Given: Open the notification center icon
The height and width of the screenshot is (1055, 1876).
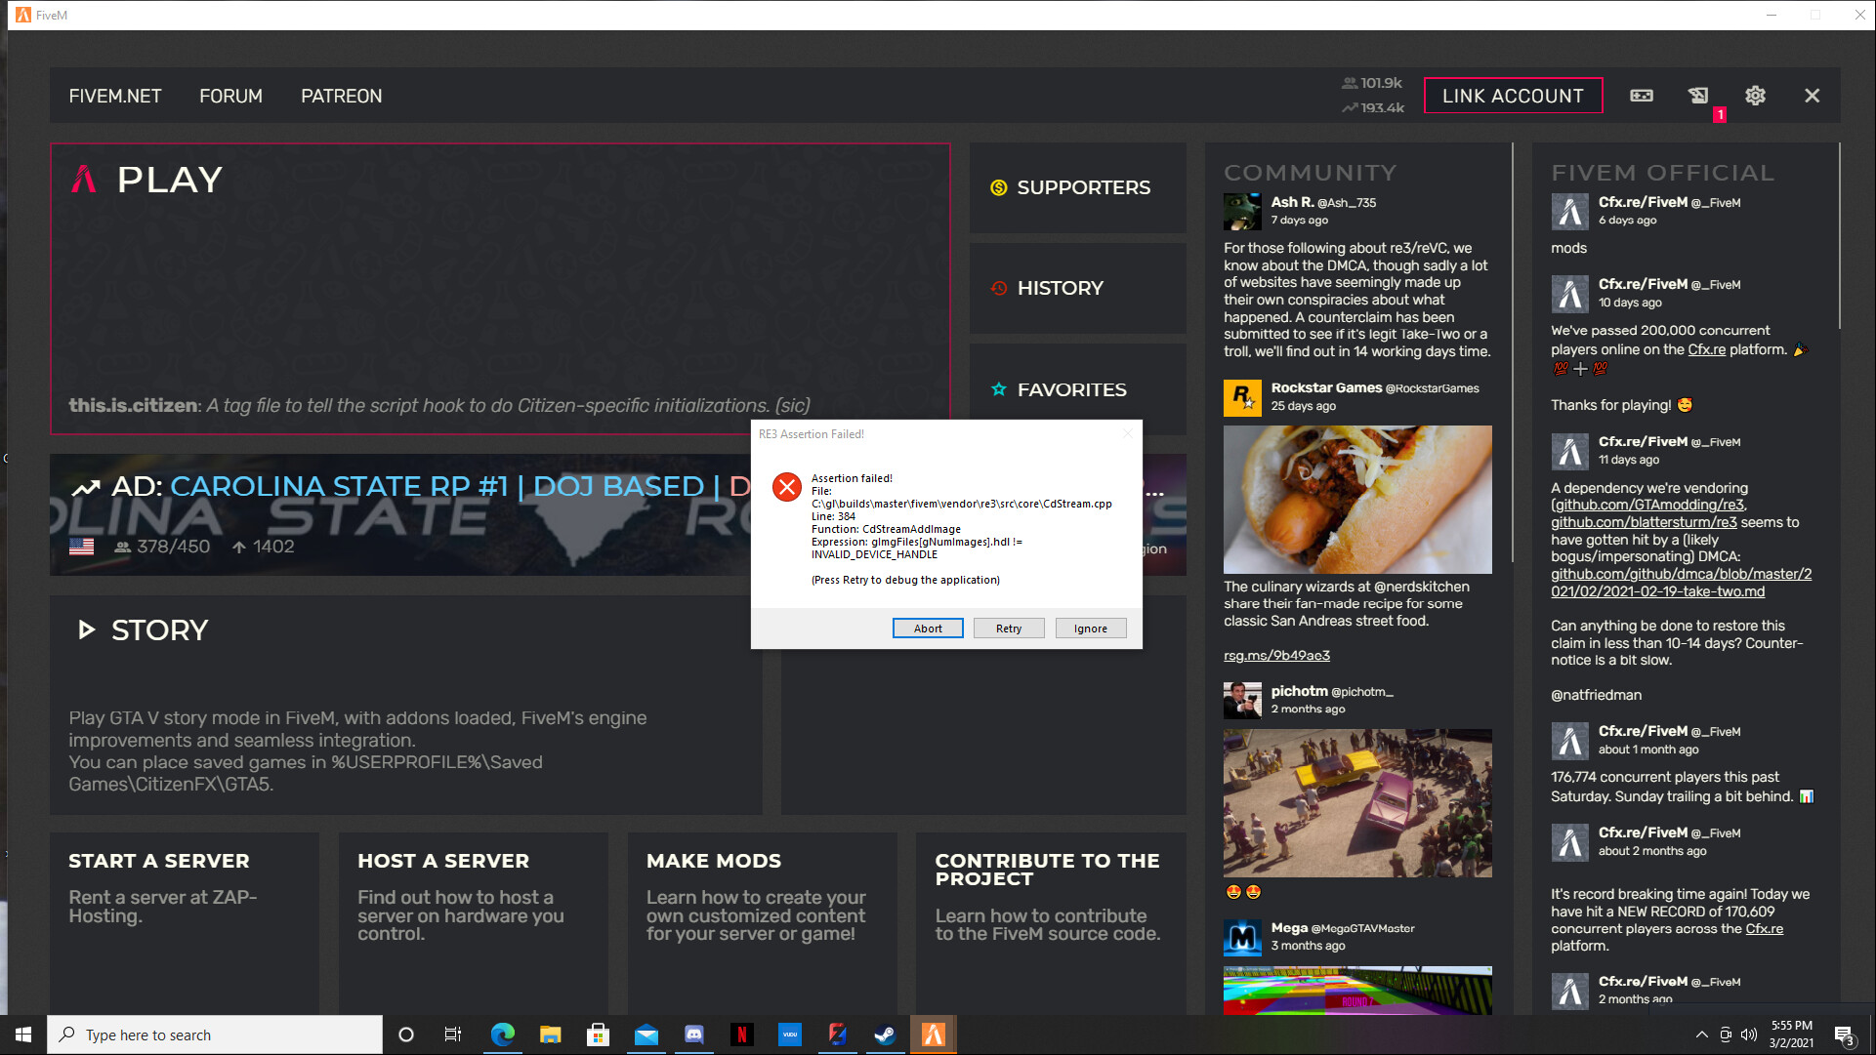Looking at the screenshot, I should click(1845, 1035).
